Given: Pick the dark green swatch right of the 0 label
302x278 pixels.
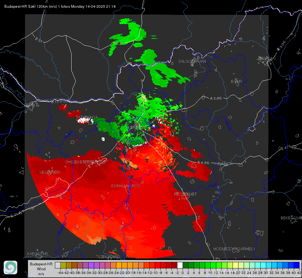Looking at the screenshot, I should tap(185, 265).
